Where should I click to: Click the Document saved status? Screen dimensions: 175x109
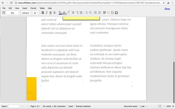[130, 106]
